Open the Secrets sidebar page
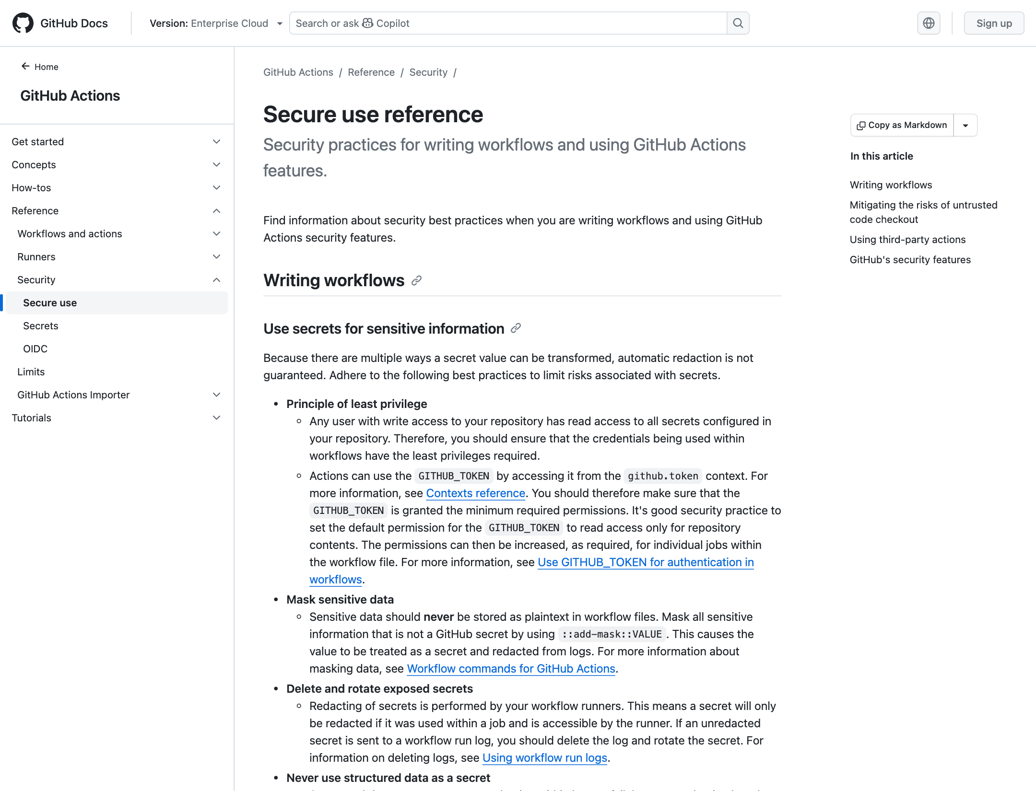Image resolution: width=1036 pixels, height=791 pixels. click(x=117, y=326)
